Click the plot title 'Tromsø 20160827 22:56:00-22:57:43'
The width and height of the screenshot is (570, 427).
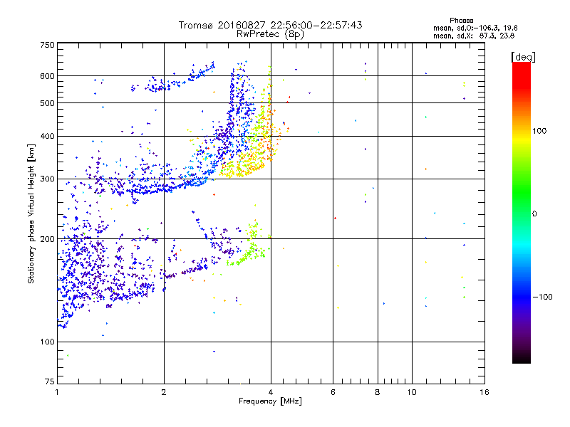(271, 25)
